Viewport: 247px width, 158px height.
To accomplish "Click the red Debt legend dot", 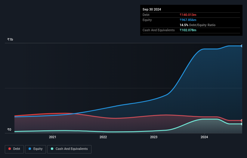I will (10, 149).
